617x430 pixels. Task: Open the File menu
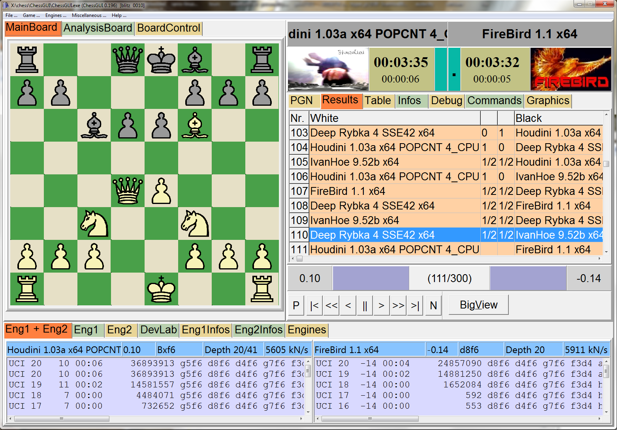pos(11,15)
